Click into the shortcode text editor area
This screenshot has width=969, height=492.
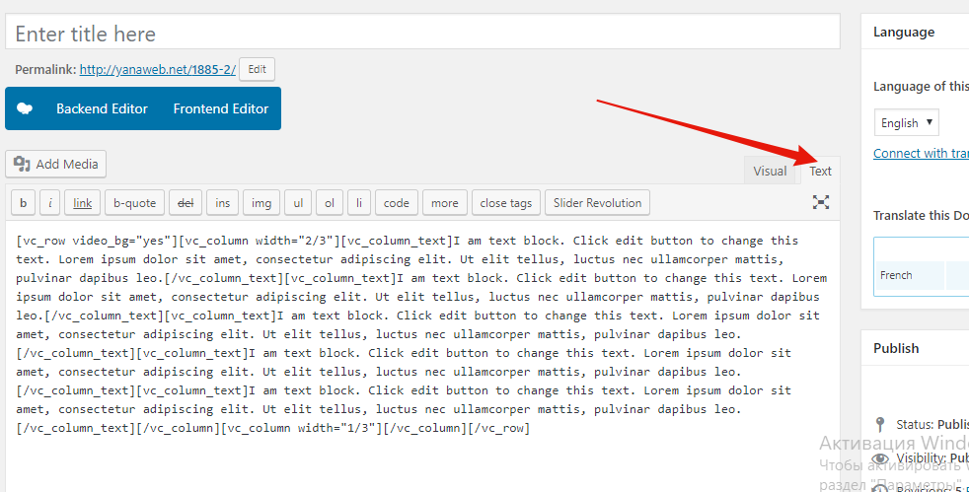(x=422, y=356)
